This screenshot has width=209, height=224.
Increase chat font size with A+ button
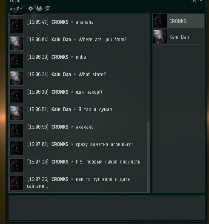[x=20, y=9]
